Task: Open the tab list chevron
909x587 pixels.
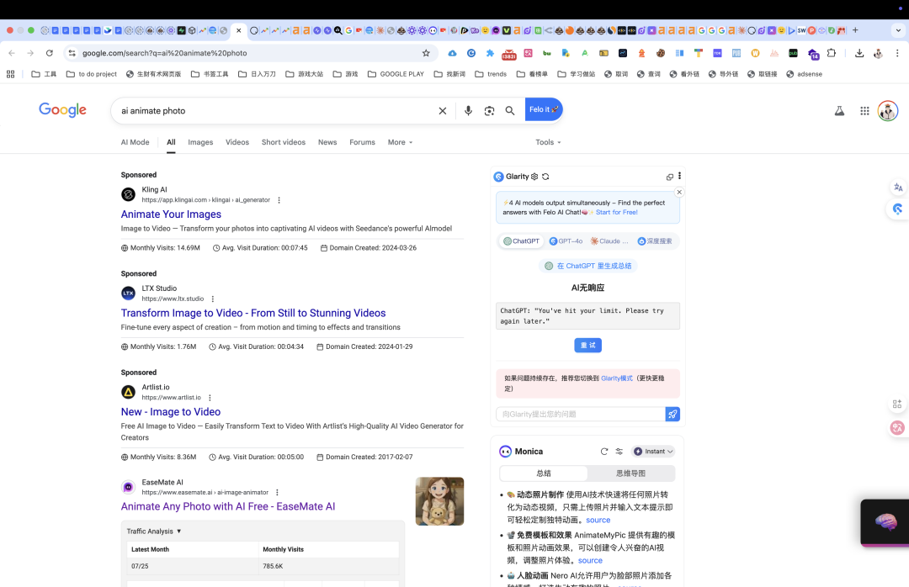Action: [898, 30]
